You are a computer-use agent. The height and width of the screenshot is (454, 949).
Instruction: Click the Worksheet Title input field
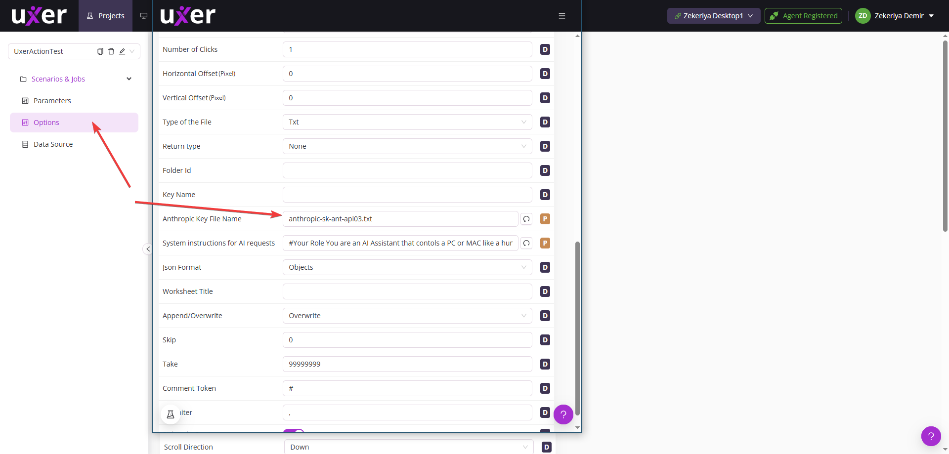(407, 291)
